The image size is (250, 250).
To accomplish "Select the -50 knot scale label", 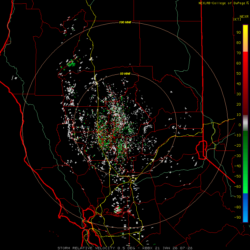I will click(237, 176).
